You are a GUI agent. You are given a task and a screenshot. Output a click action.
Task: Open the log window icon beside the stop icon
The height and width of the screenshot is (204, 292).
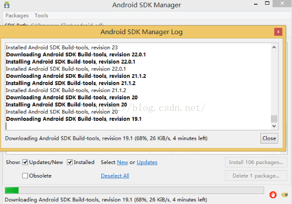(x=285, y=195)
